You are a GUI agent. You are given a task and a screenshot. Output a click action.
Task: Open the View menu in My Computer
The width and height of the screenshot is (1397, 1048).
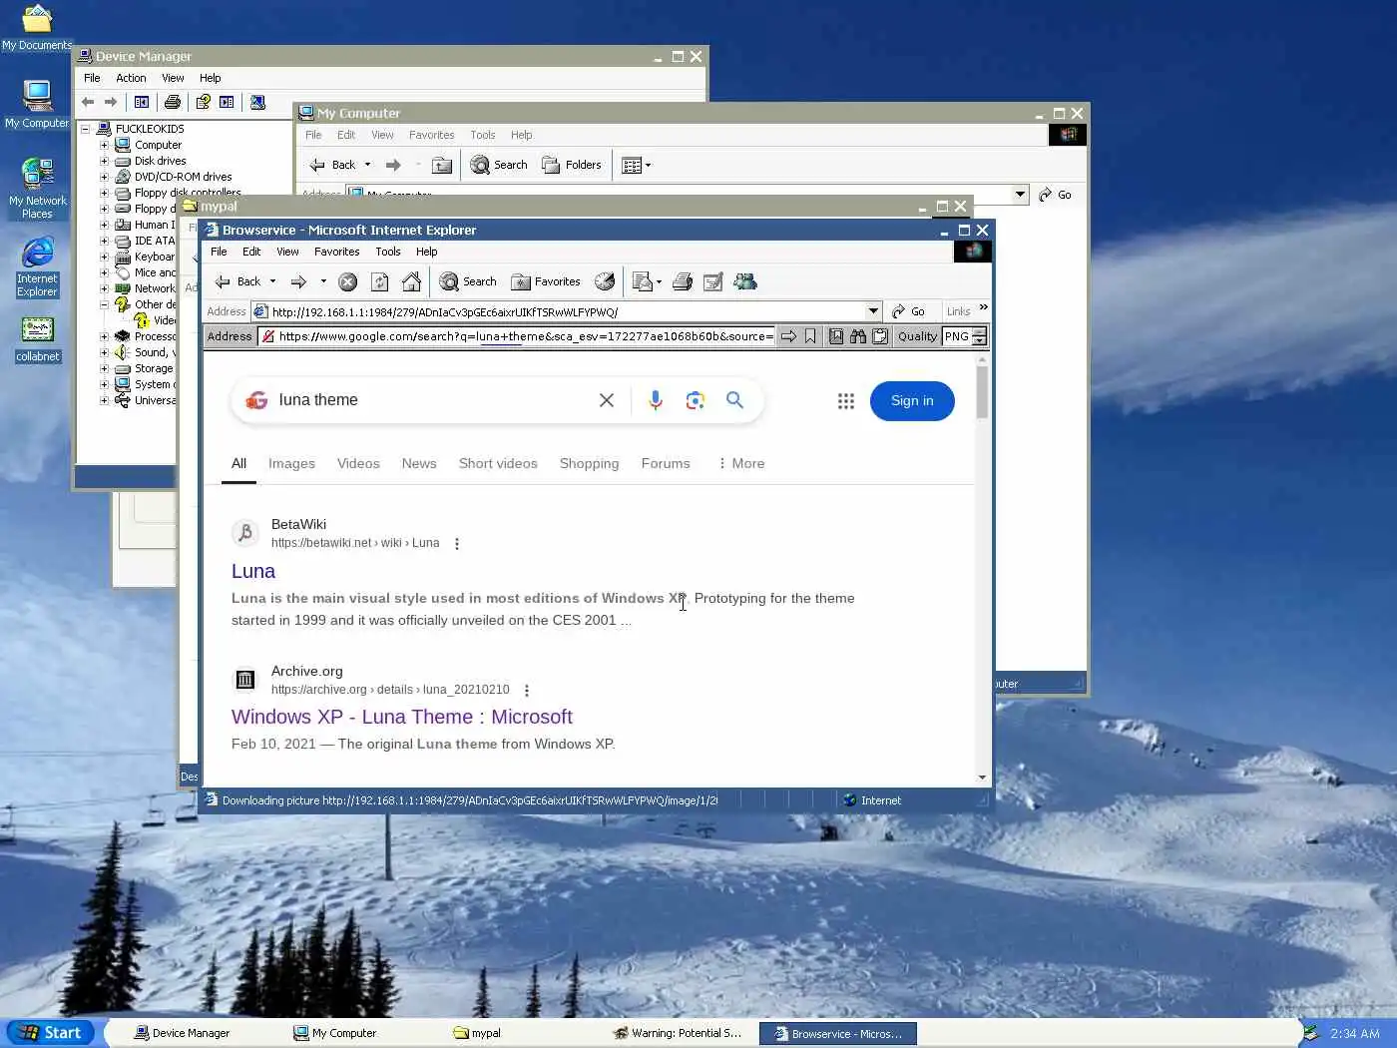pyautogui.click(x=382, y=135)
